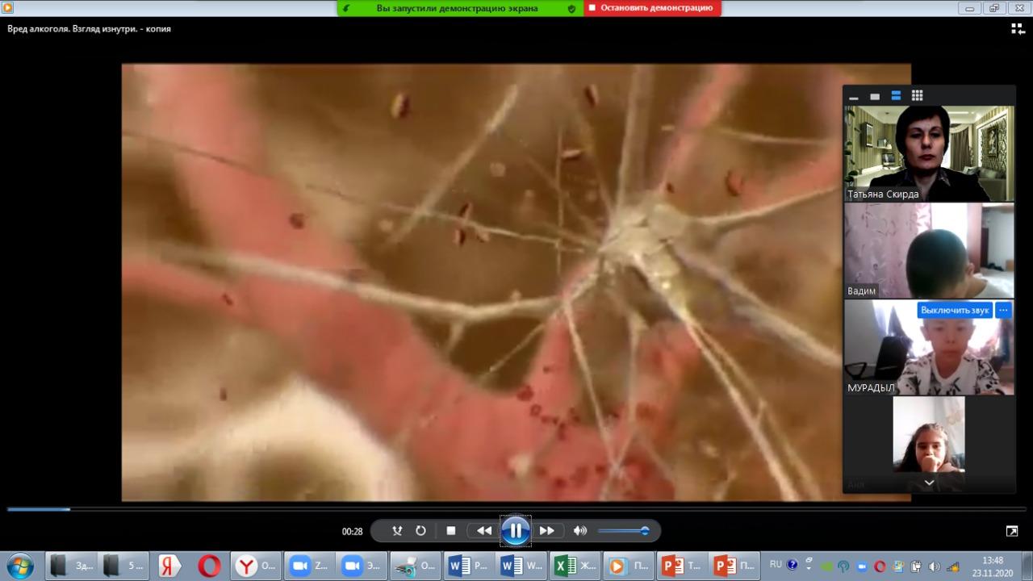Click the rewind button

coord(484,531)
